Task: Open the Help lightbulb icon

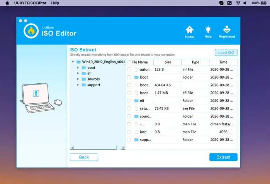Action: point(208,30)
